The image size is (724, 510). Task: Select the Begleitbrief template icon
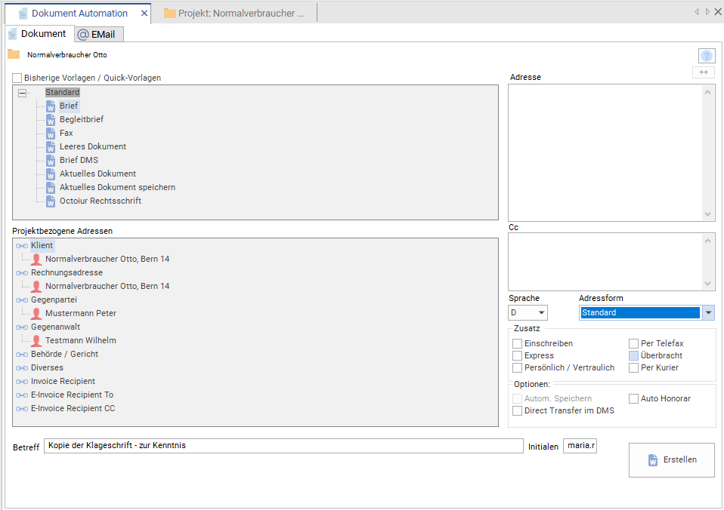pyautogui.click(x=51, y=120)
